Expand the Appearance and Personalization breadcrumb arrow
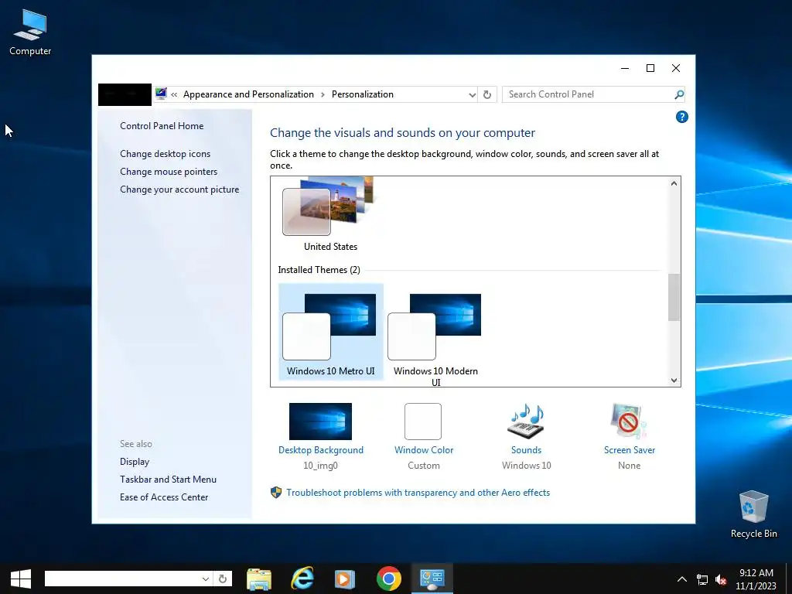792x594 pixels. [323, 94]
